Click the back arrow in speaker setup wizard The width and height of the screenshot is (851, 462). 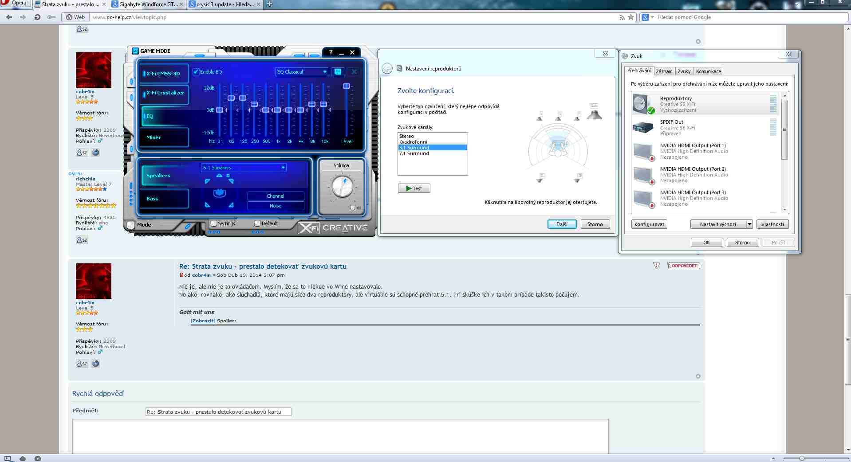[x=387, y=69]
